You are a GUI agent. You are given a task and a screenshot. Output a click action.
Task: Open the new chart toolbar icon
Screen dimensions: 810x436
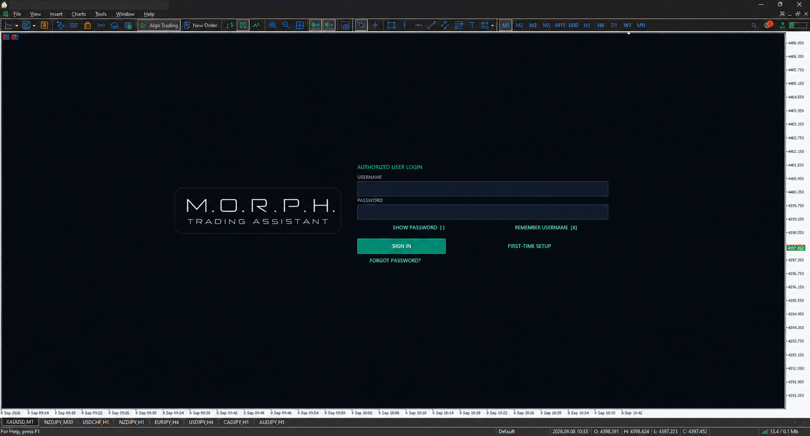pos(9,25)
